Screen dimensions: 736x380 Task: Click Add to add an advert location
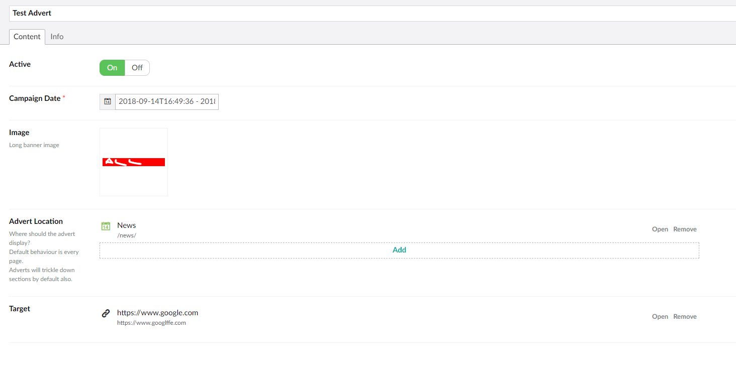(399, 250)
